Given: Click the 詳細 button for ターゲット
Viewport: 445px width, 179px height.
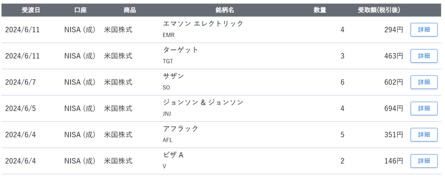Looking at the screenshot, I should [x=424, y=56].
